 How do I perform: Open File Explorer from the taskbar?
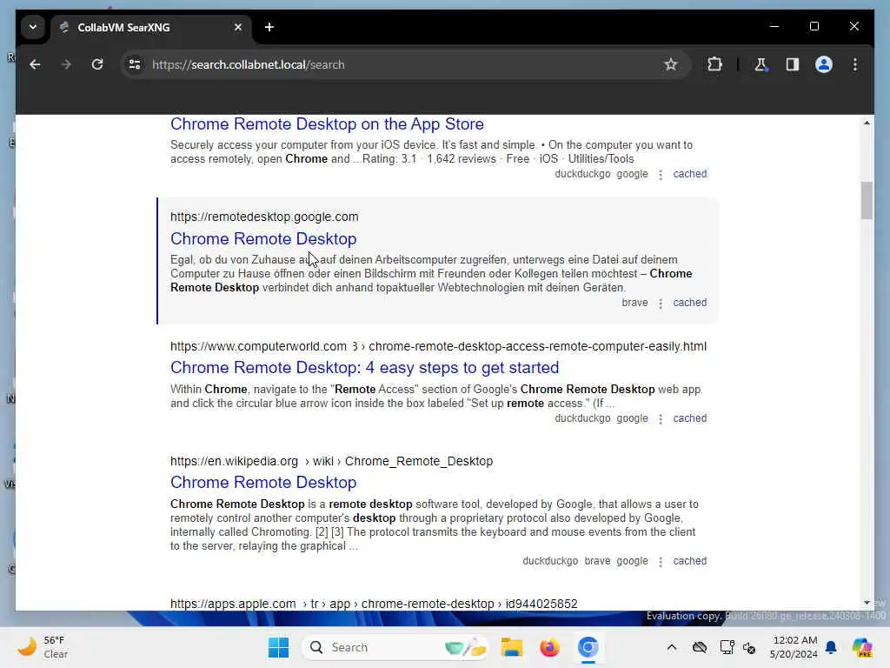(511, 647)
